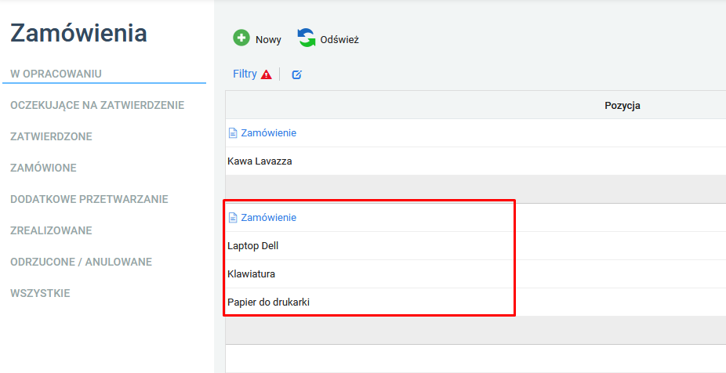Image resolution: width=726 pixels, height=373 pixels.
Task: Select the Papier do drukarki row
Action: click(476, 302)
